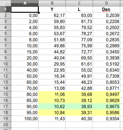Click row 20 header
123x130 pixels.
click(x=5, y=125)
